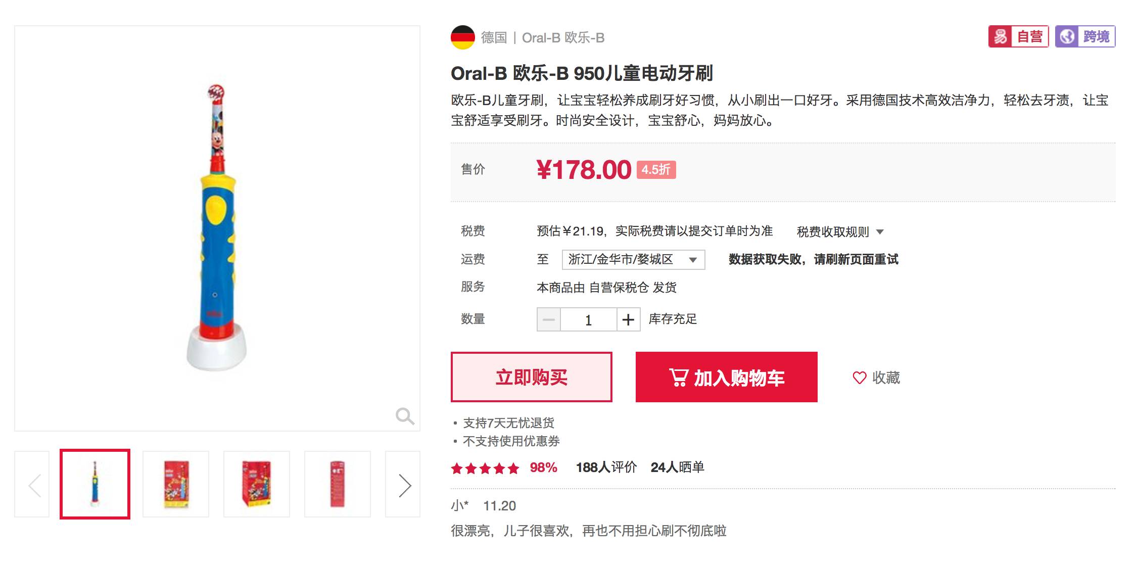Click the five-star rating icons
This screenshot has height=566, width=1136.
tap(485, 468)
